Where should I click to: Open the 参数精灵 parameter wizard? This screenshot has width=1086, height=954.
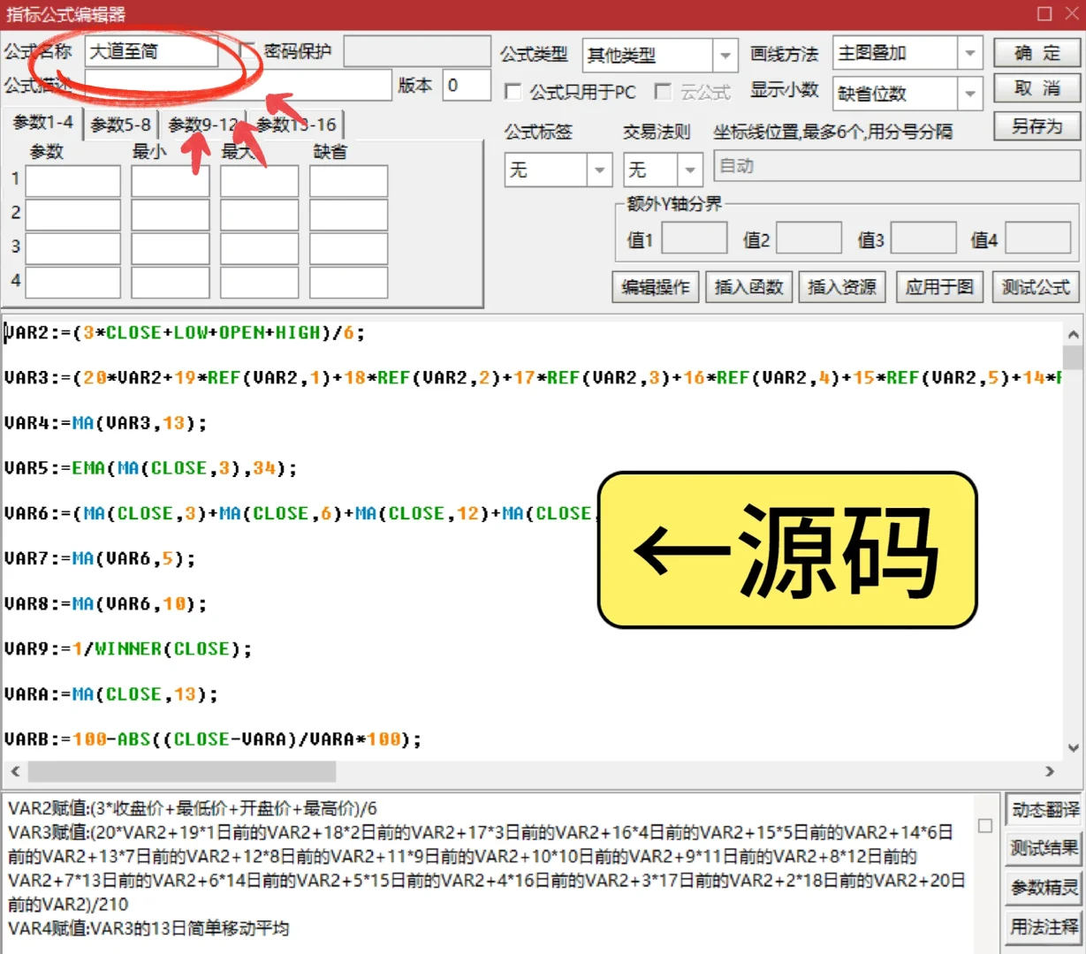1042,887
